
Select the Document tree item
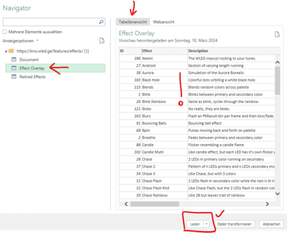29,60
